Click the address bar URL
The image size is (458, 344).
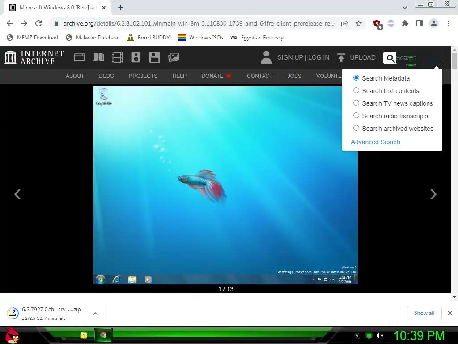point(199,23)
